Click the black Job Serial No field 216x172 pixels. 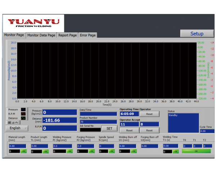pos(90,130)
